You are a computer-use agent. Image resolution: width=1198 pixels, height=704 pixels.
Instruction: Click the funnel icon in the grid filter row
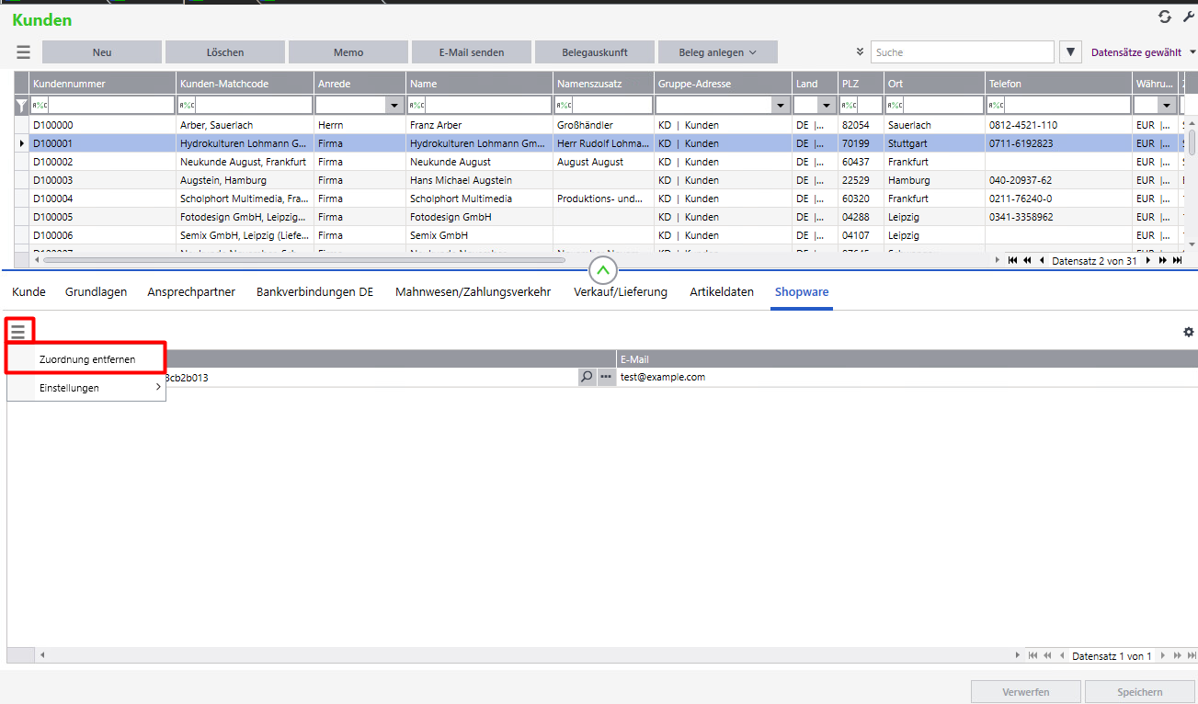tap(21, 106)
